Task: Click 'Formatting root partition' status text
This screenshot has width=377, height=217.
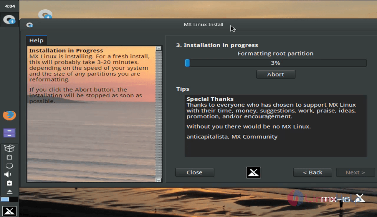Action: click(x=275, y=54)
